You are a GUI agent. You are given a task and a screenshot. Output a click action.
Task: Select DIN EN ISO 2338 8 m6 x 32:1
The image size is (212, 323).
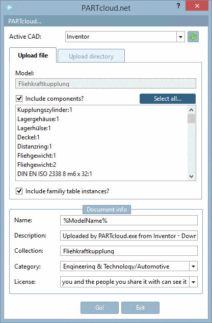(x=55, y=174)
